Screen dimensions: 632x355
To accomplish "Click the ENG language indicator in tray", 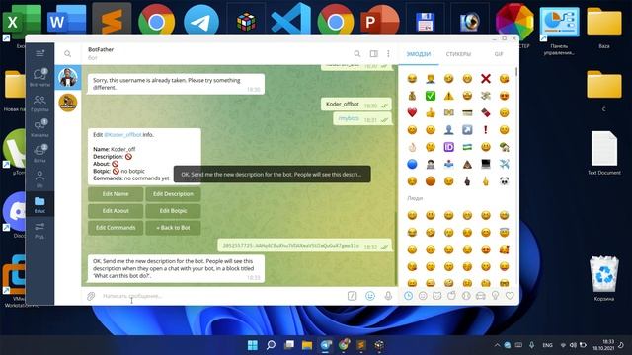I will click(x=547, y=345).
